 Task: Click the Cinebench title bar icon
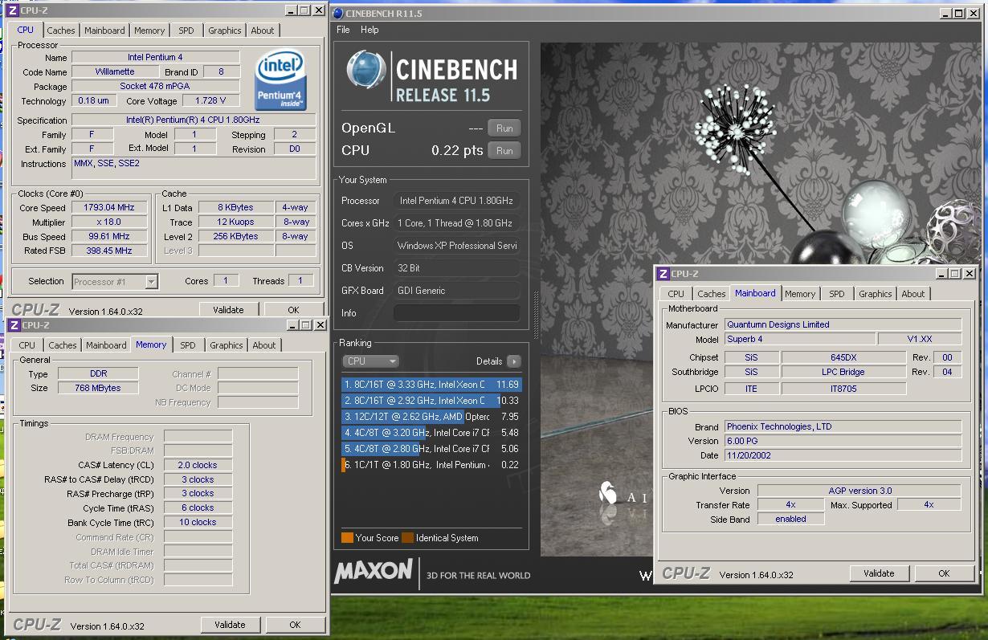click(x=337, y=13)
